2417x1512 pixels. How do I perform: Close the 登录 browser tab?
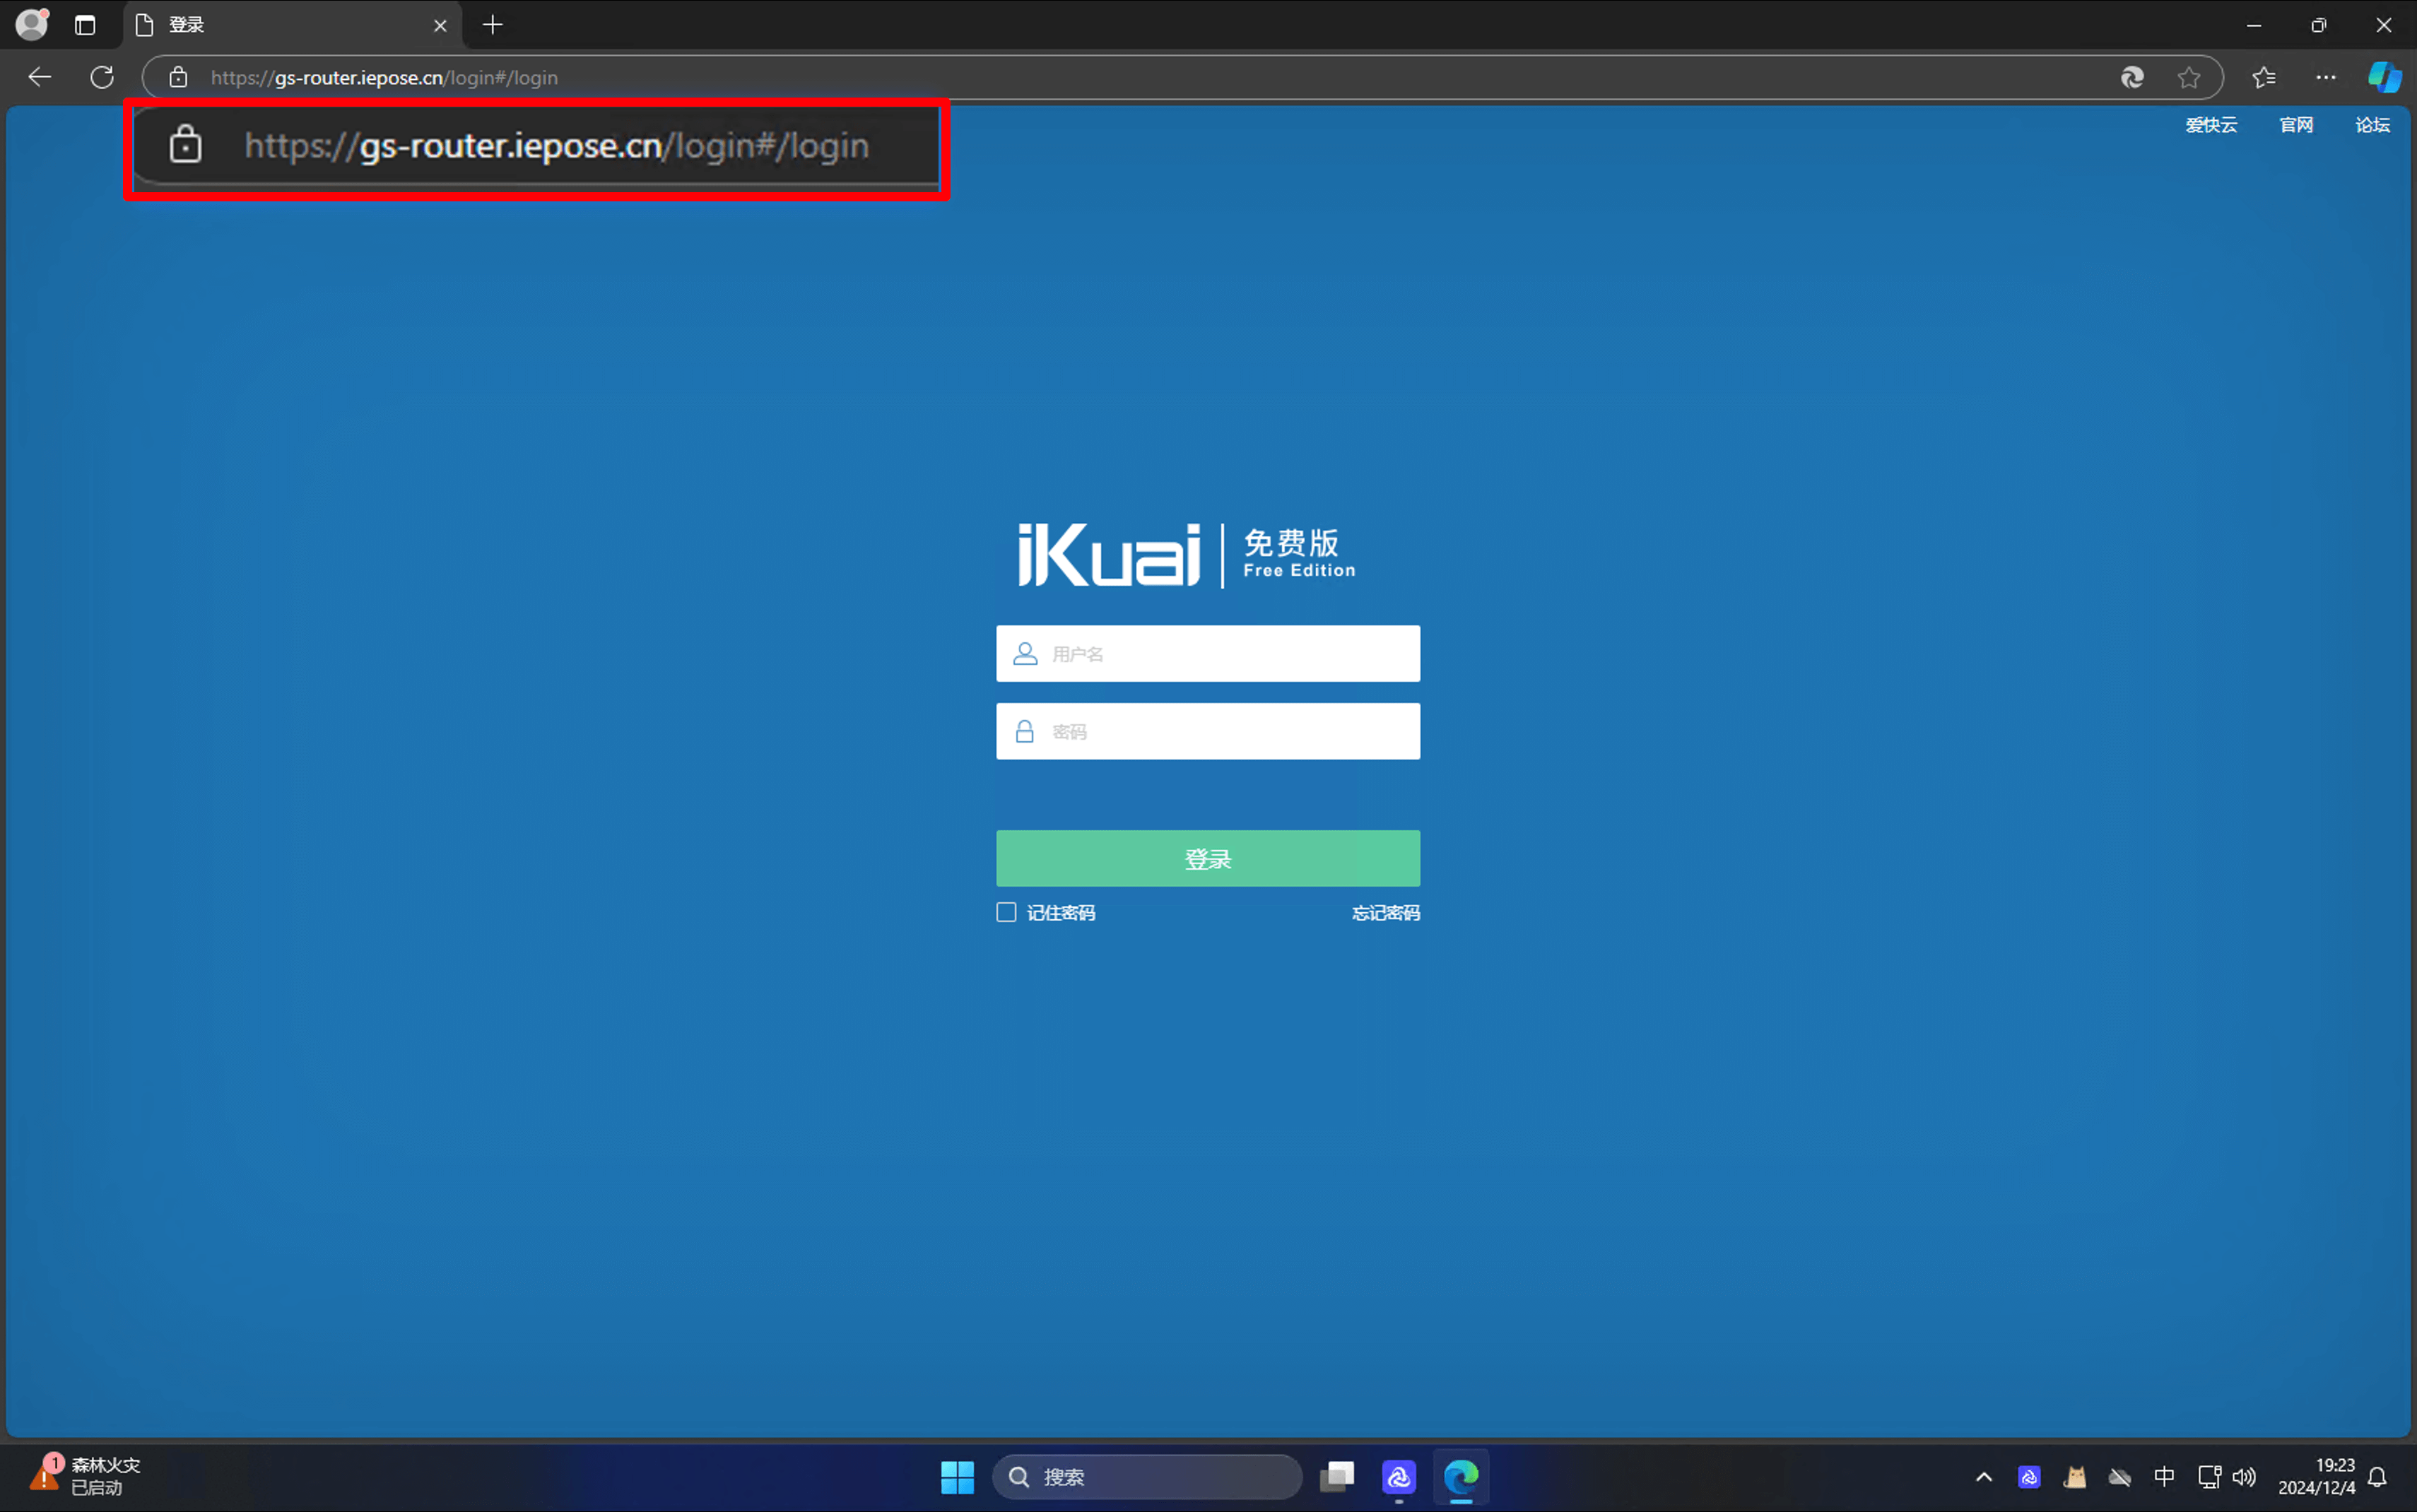click(440, 26)
